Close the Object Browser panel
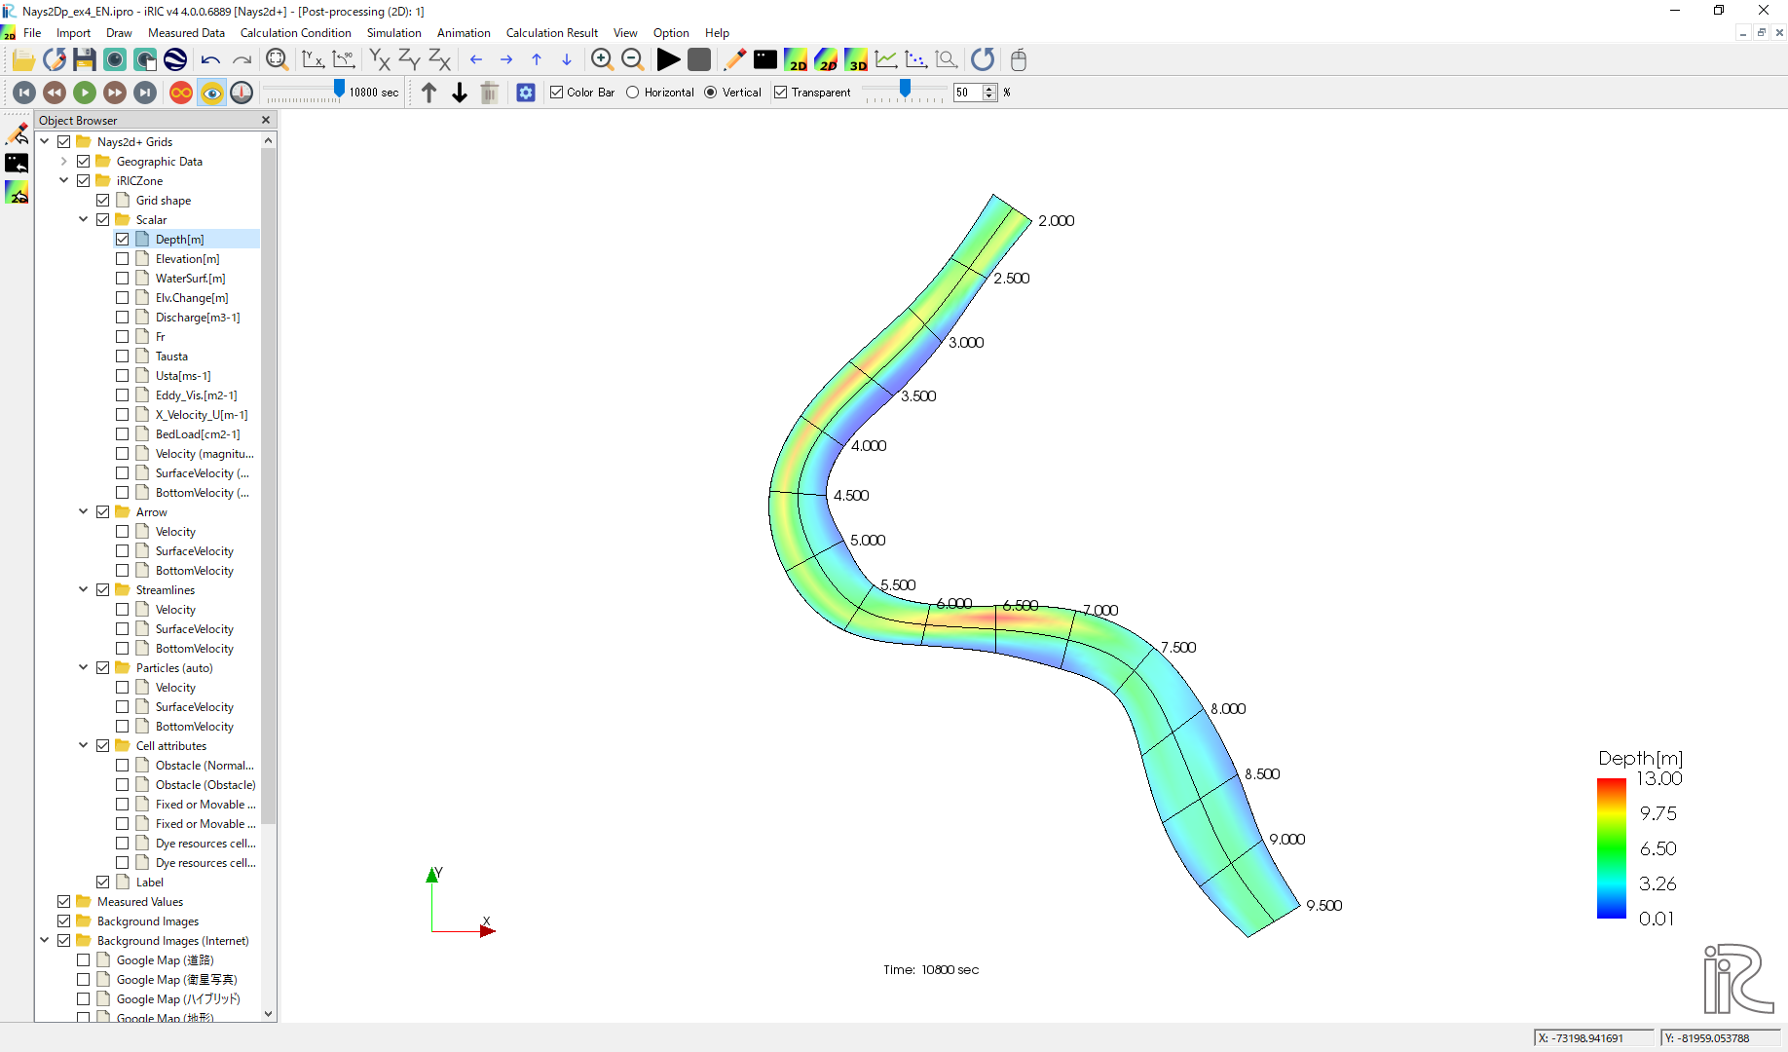 point(266,120)
